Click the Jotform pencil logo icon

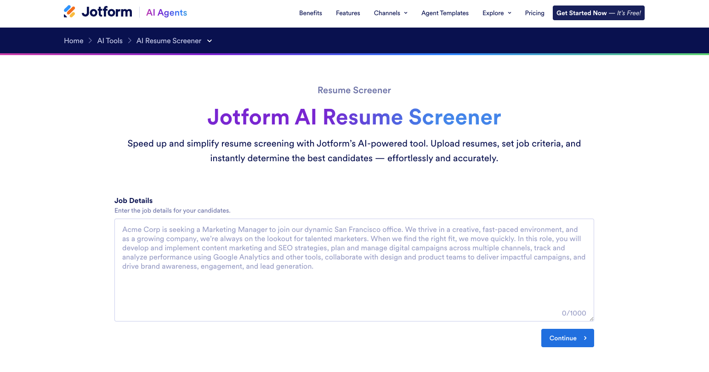pos(70,12)
